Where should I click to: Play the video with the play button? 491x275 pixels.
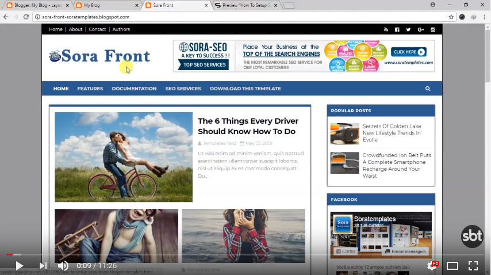(19, 266)
